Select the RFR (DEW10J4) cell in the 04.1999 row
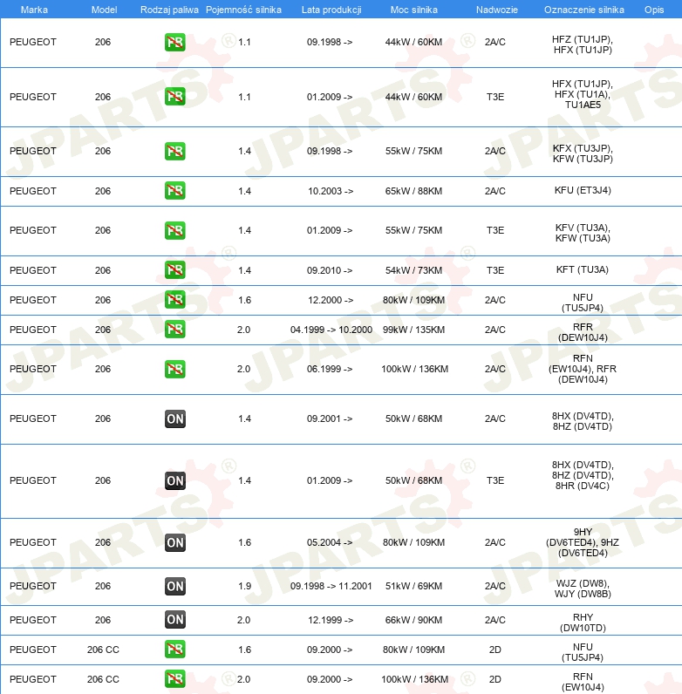682x694 pixels. 583,332
